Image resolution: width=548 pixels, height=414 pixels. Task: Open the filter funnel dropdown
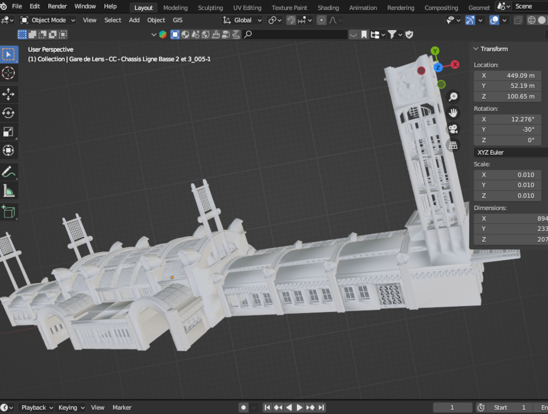(395, 35)
